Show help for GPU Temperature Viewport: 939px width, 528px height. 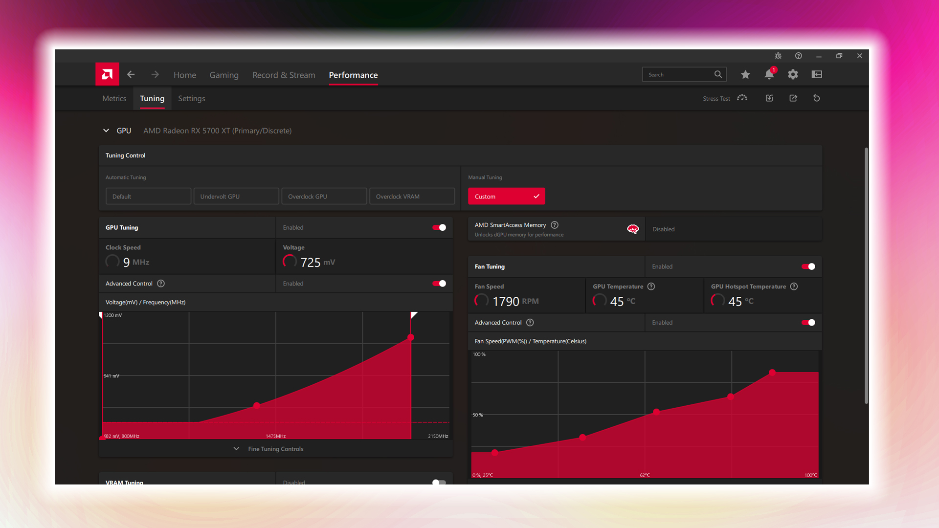[651, 286]
